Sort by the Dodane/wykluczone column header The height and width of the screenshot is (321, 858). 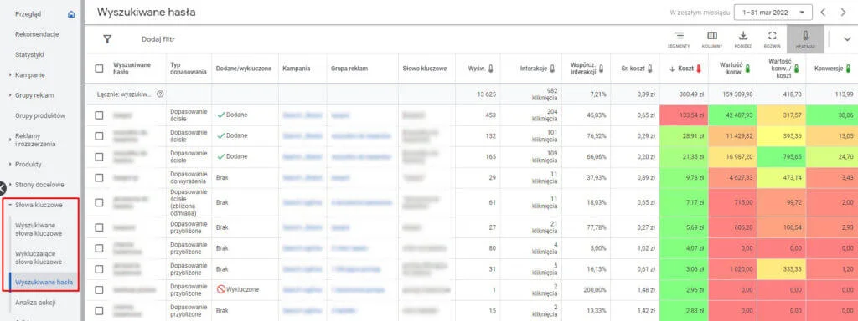coord(244,69)
